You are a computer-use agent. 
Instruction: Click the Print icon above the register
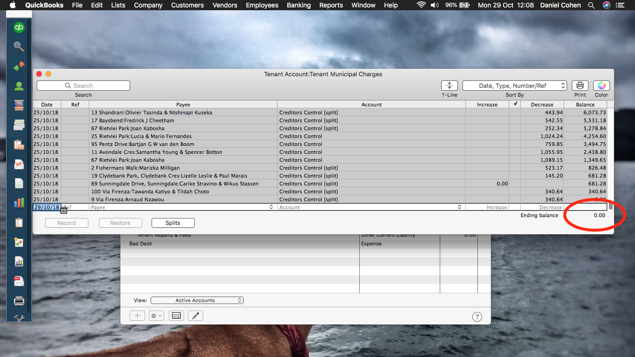pyautogui.click(x=580, y=86)
